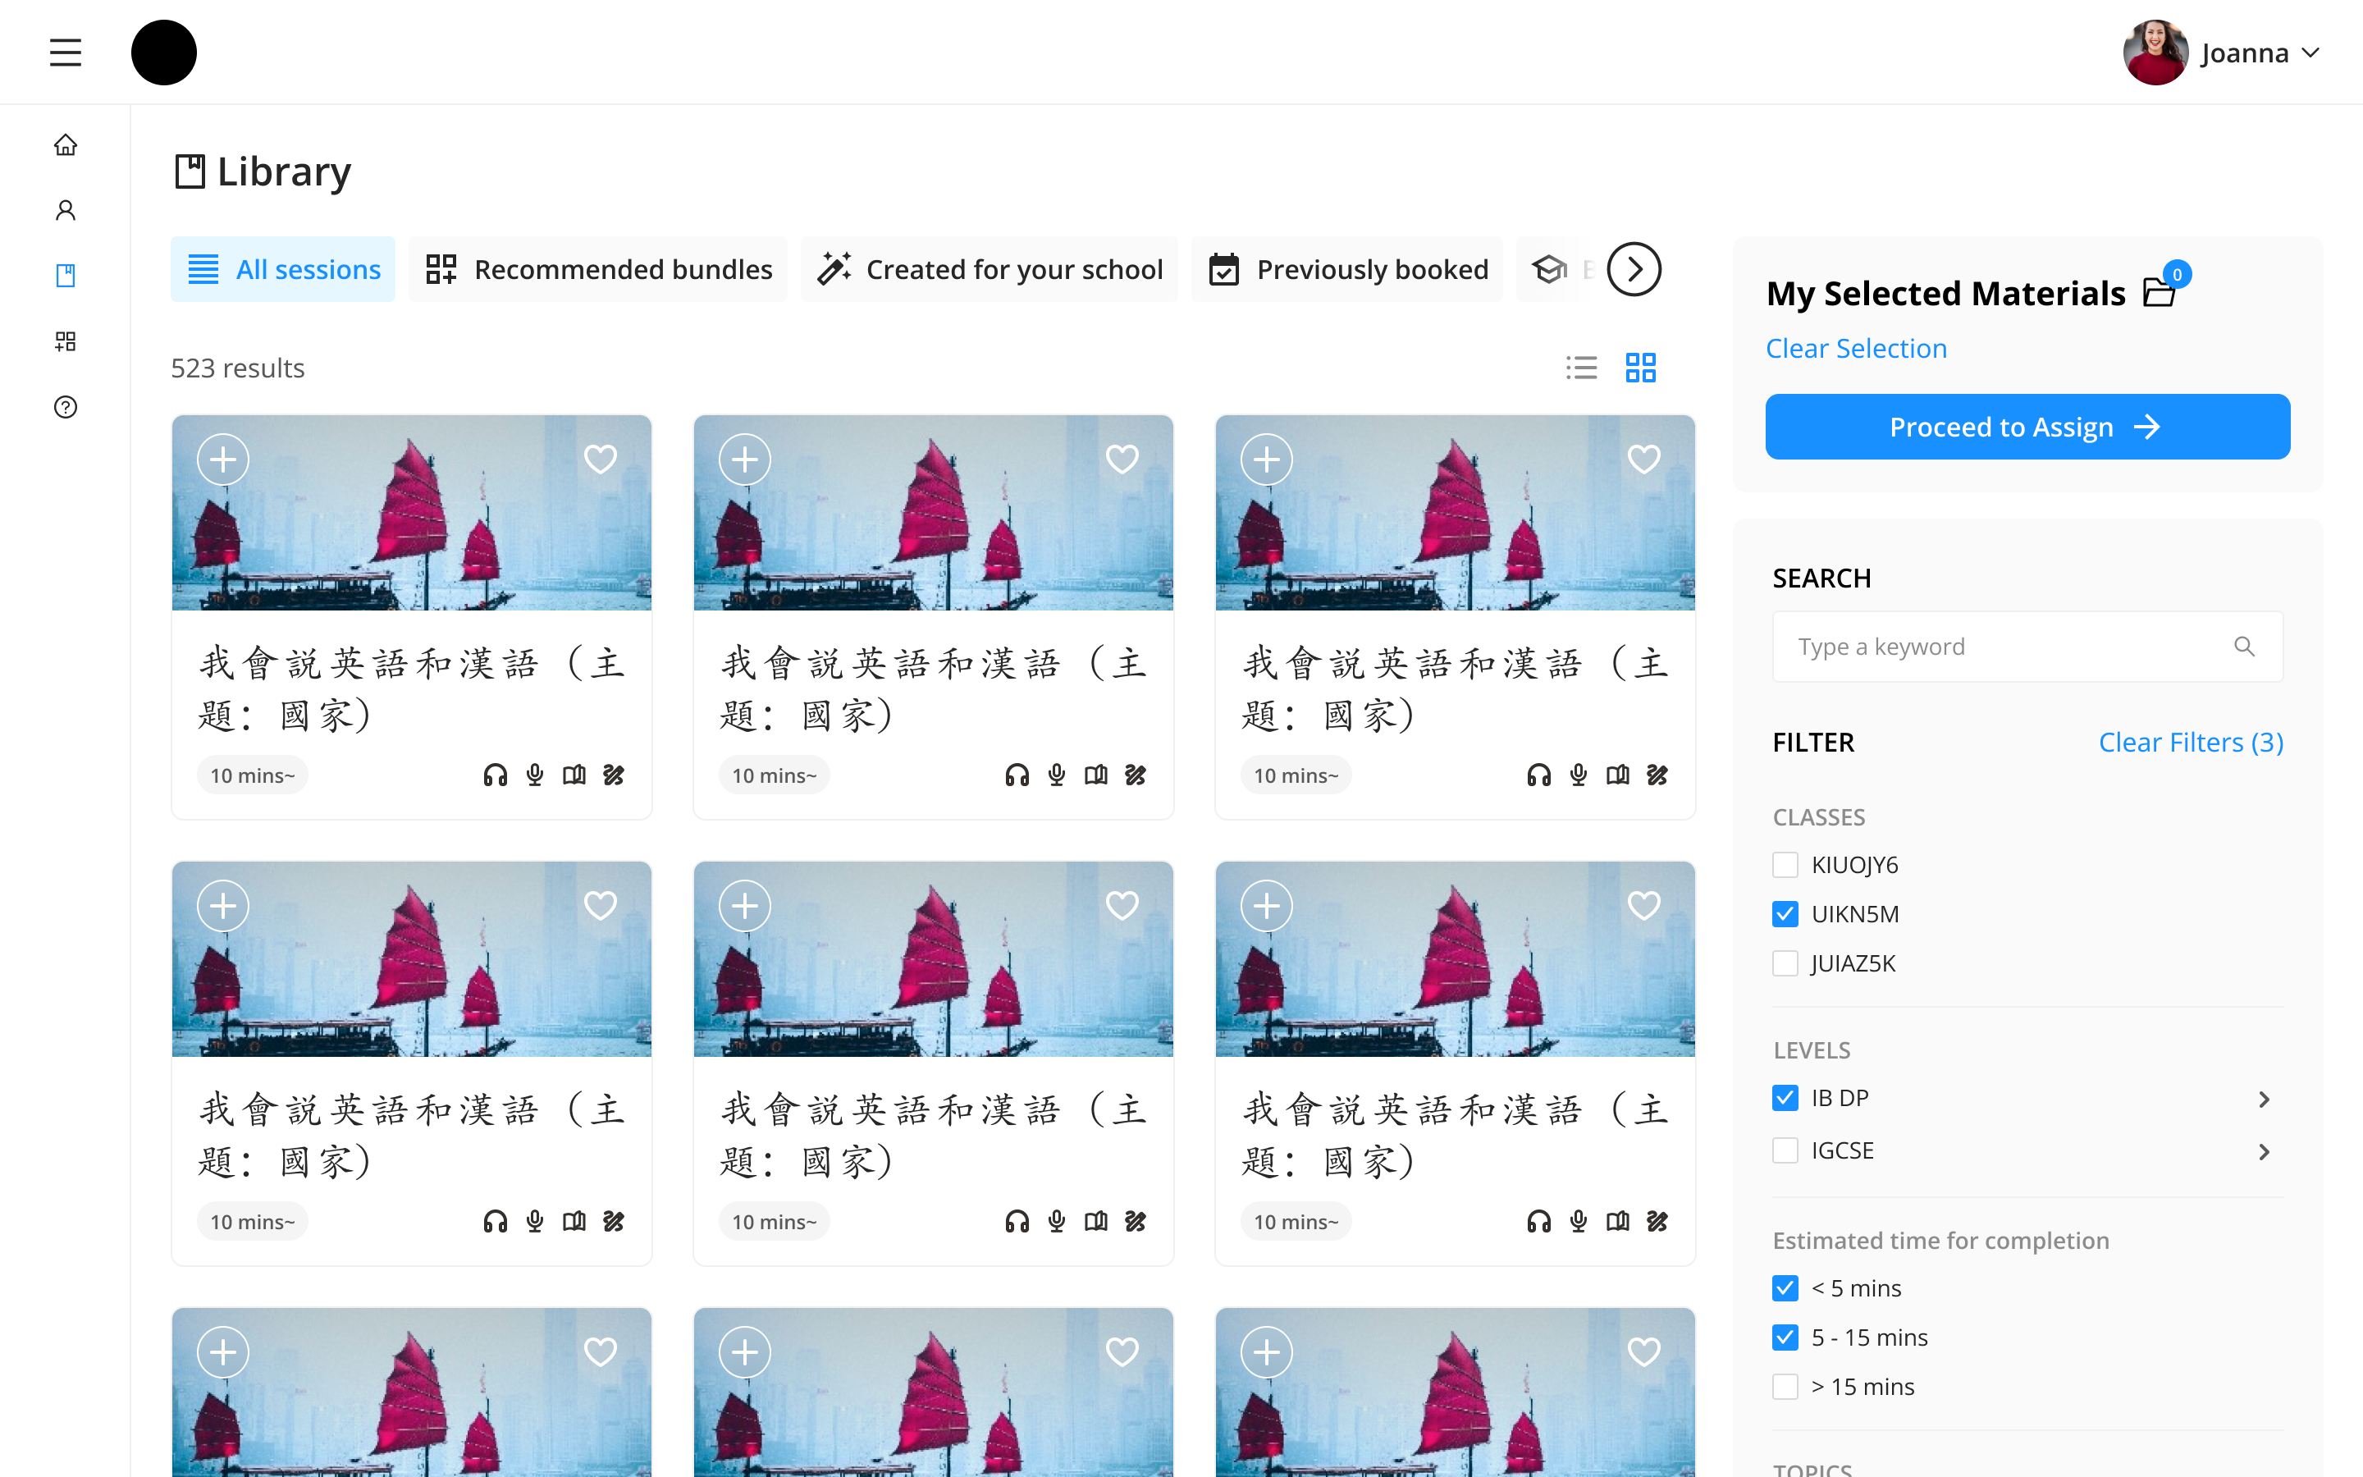
Task: Add first row middle card to selection
Action: click(745, 460)
